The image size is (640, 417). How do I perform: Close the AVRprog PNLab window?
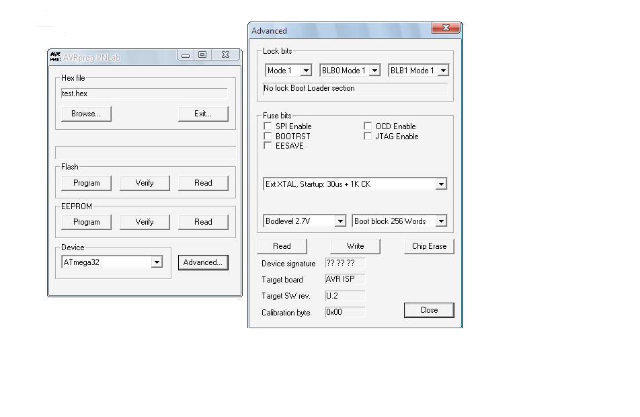[225, 54]
